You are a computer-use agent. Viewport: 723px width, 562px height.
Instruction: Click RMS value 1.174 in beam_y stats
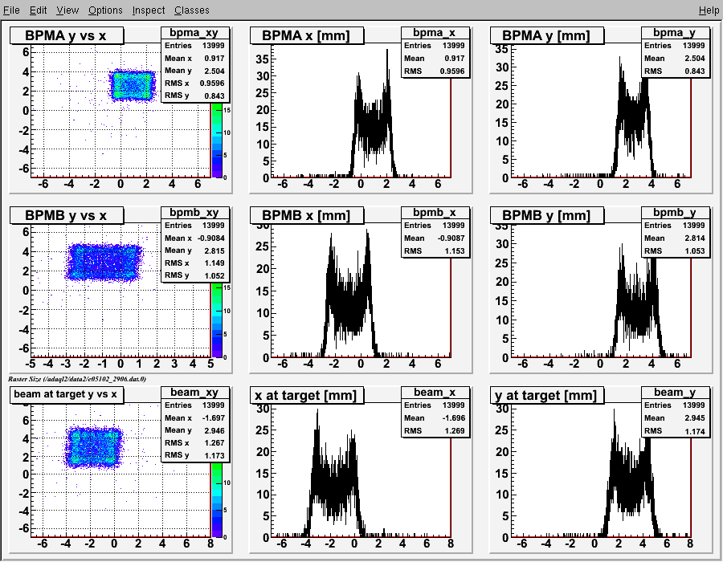(694, 431)
